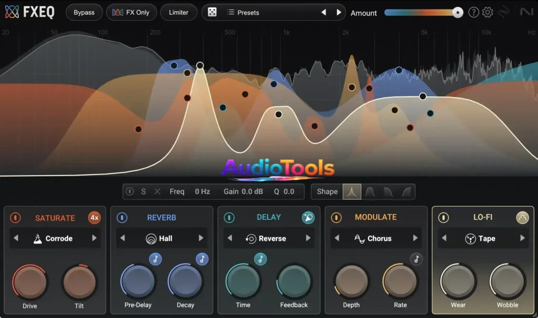Click the 4x oversampling badge on Saturate
This screenshot has height=318, width=538.
95,217
